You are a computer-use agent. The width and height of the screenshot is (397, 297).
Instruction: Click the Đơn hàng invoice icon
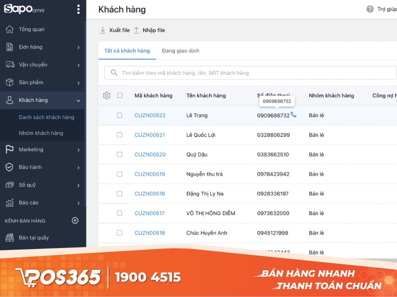(x=9, y=47)
